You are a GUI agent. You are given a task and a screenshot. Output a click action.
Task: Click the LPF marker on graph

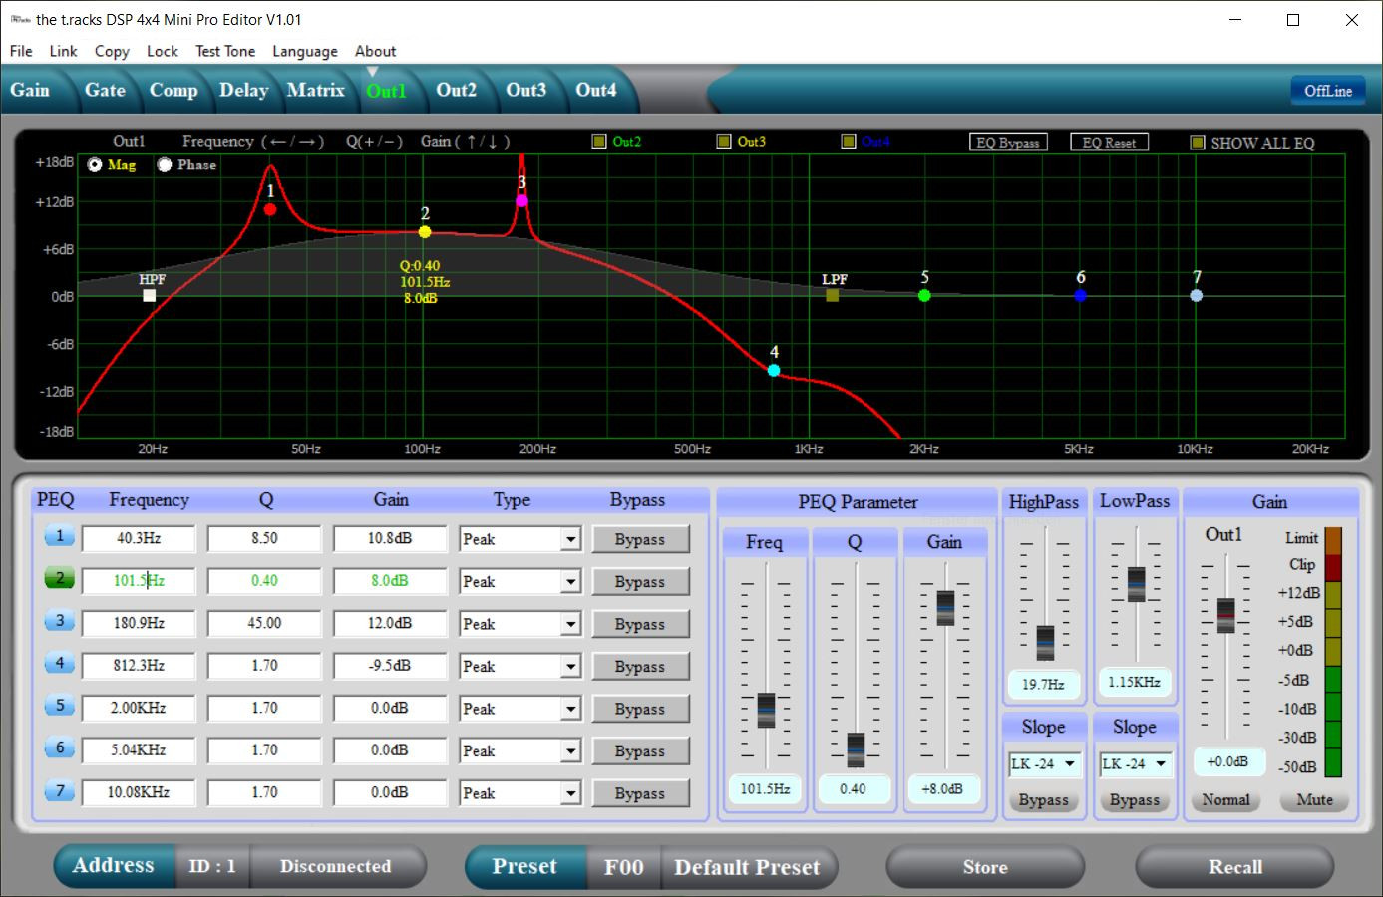[833, 295]
